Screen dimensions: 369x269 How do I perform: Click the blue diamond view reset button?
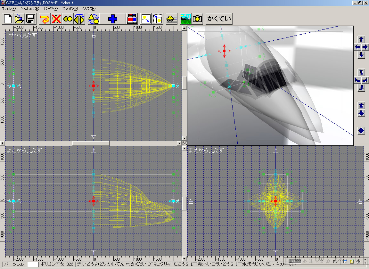361,131
